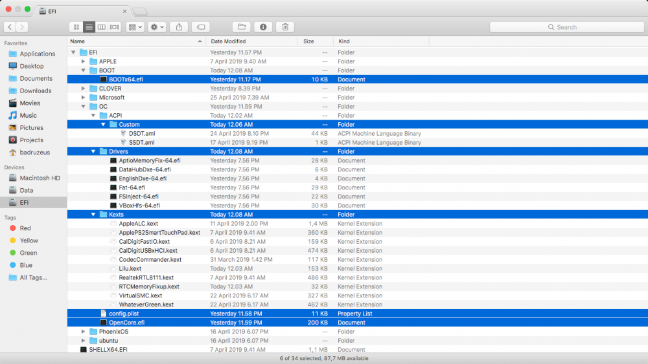Sort by the Kind column header

381,41
